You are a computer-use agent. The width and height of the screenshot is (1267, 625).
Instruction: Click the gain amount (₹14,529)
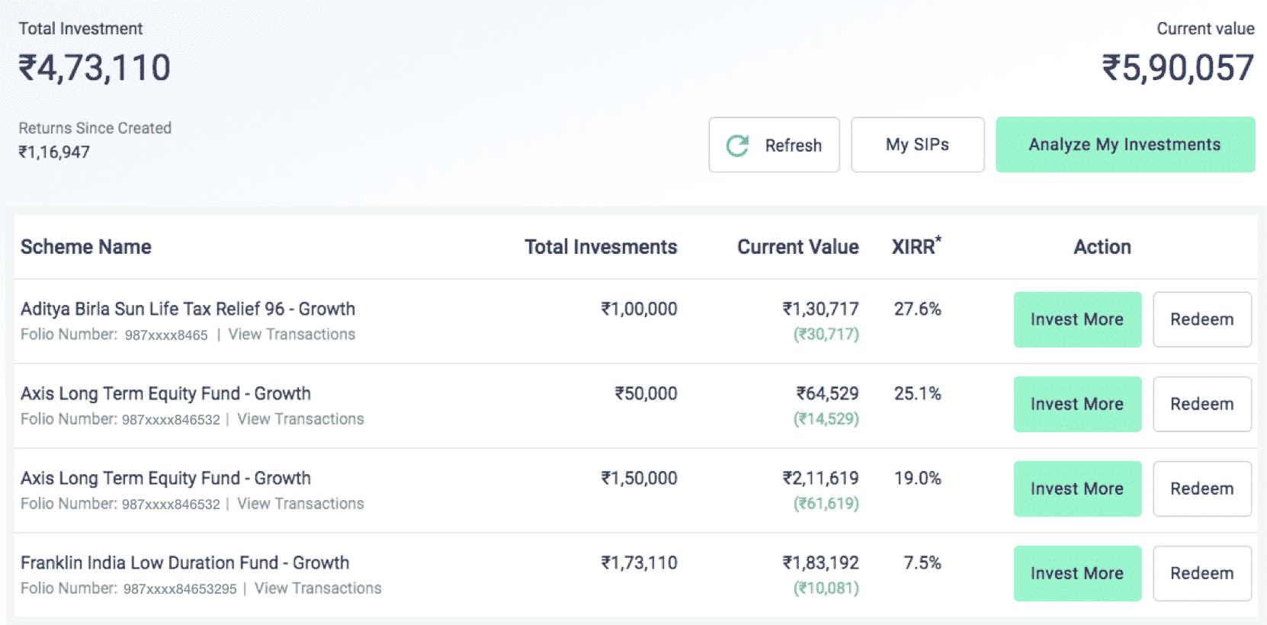[826, 419]
